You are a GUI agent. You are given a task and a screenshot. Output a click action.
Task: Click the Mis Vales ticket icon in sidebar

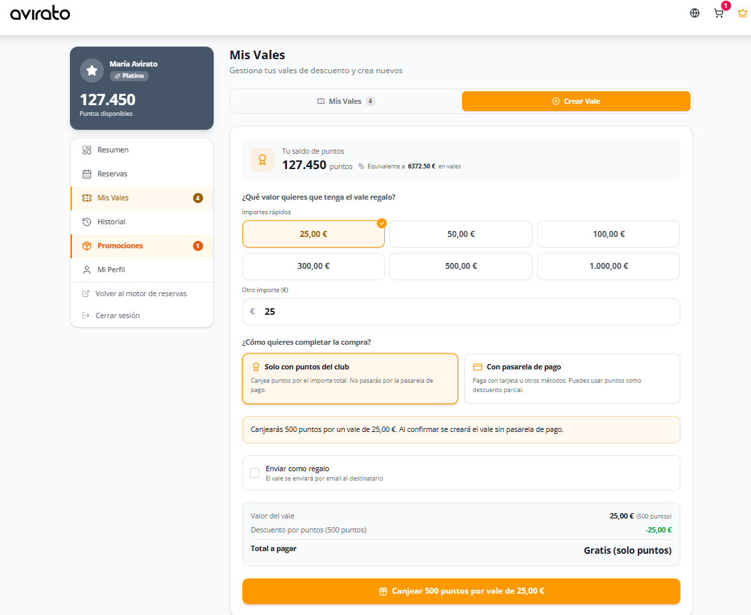pos(87,198)
